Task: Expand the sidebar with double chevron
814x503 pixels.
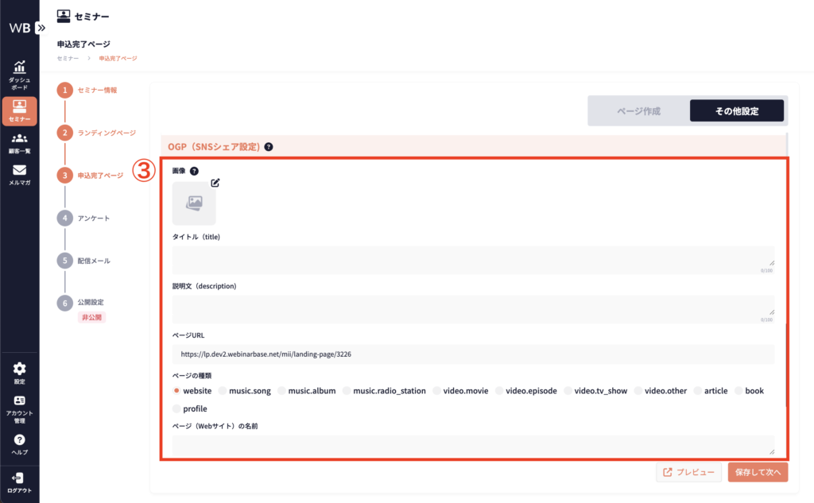Action: [x=41, y=27]
